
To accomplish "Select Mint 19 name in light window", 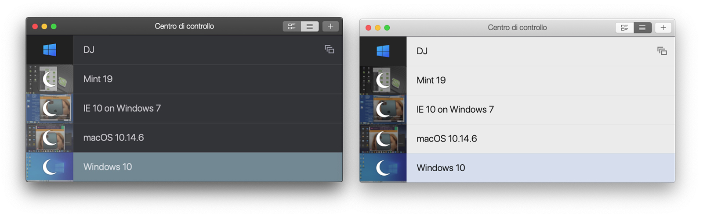I will tap(431, 80).
